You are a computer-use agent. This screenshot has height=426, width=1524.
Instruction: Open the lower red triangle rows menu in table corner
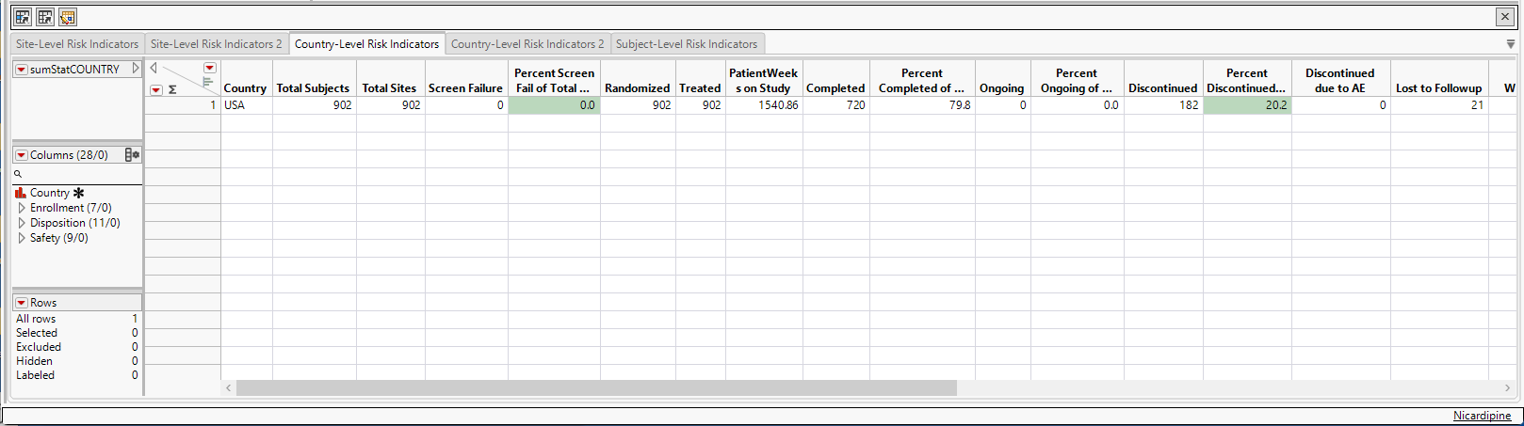(x=156, y=90)
